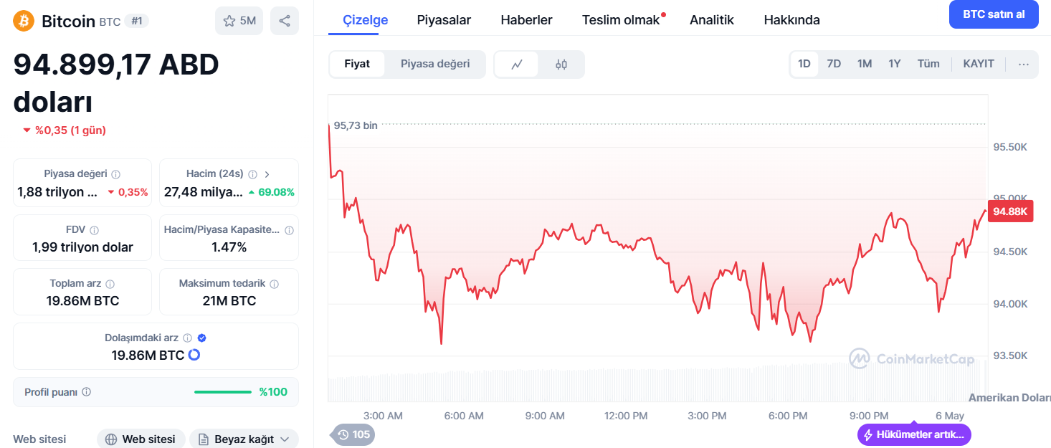Select Piyasa değeri chart toggle
The image size is (1051, 448).
[x=435, y=64]
